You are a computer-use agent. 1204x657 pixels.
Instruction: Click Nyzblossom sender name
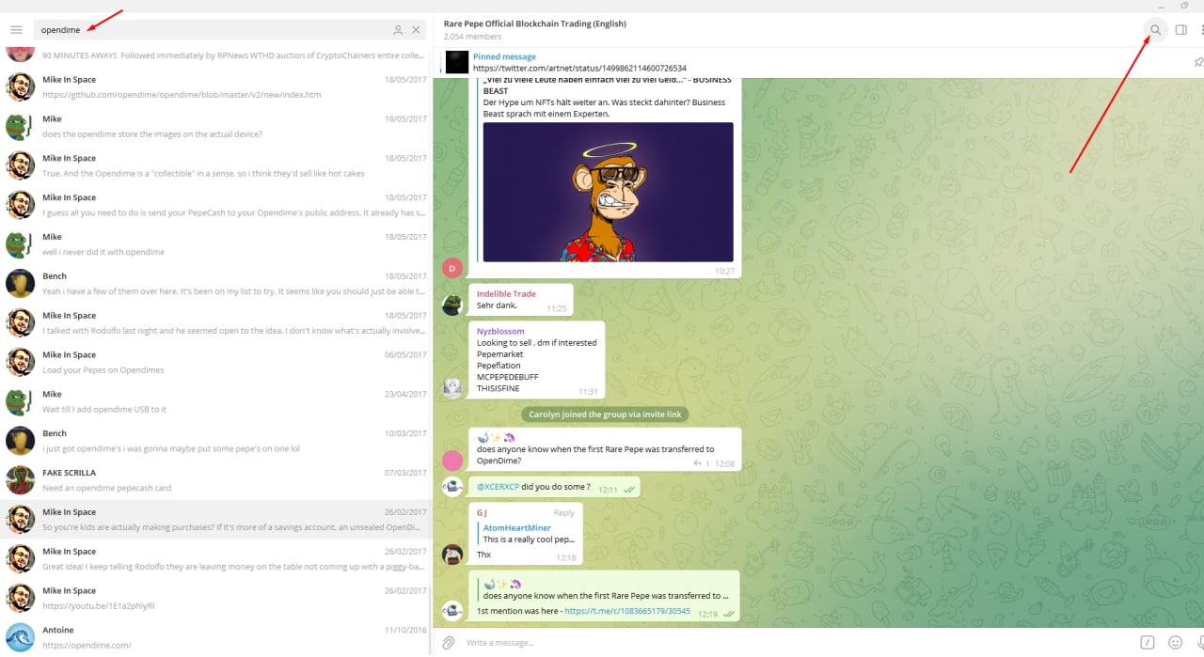pos(500,332)
